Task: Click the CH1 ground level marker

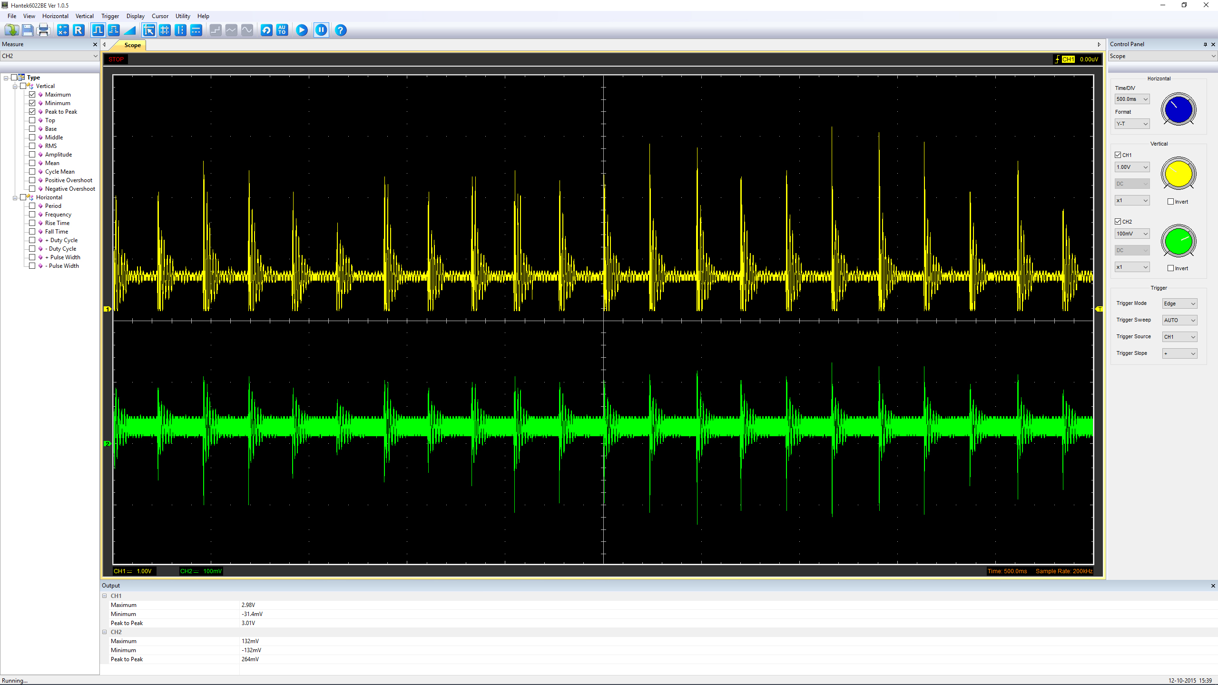Action: click(107, 309)
